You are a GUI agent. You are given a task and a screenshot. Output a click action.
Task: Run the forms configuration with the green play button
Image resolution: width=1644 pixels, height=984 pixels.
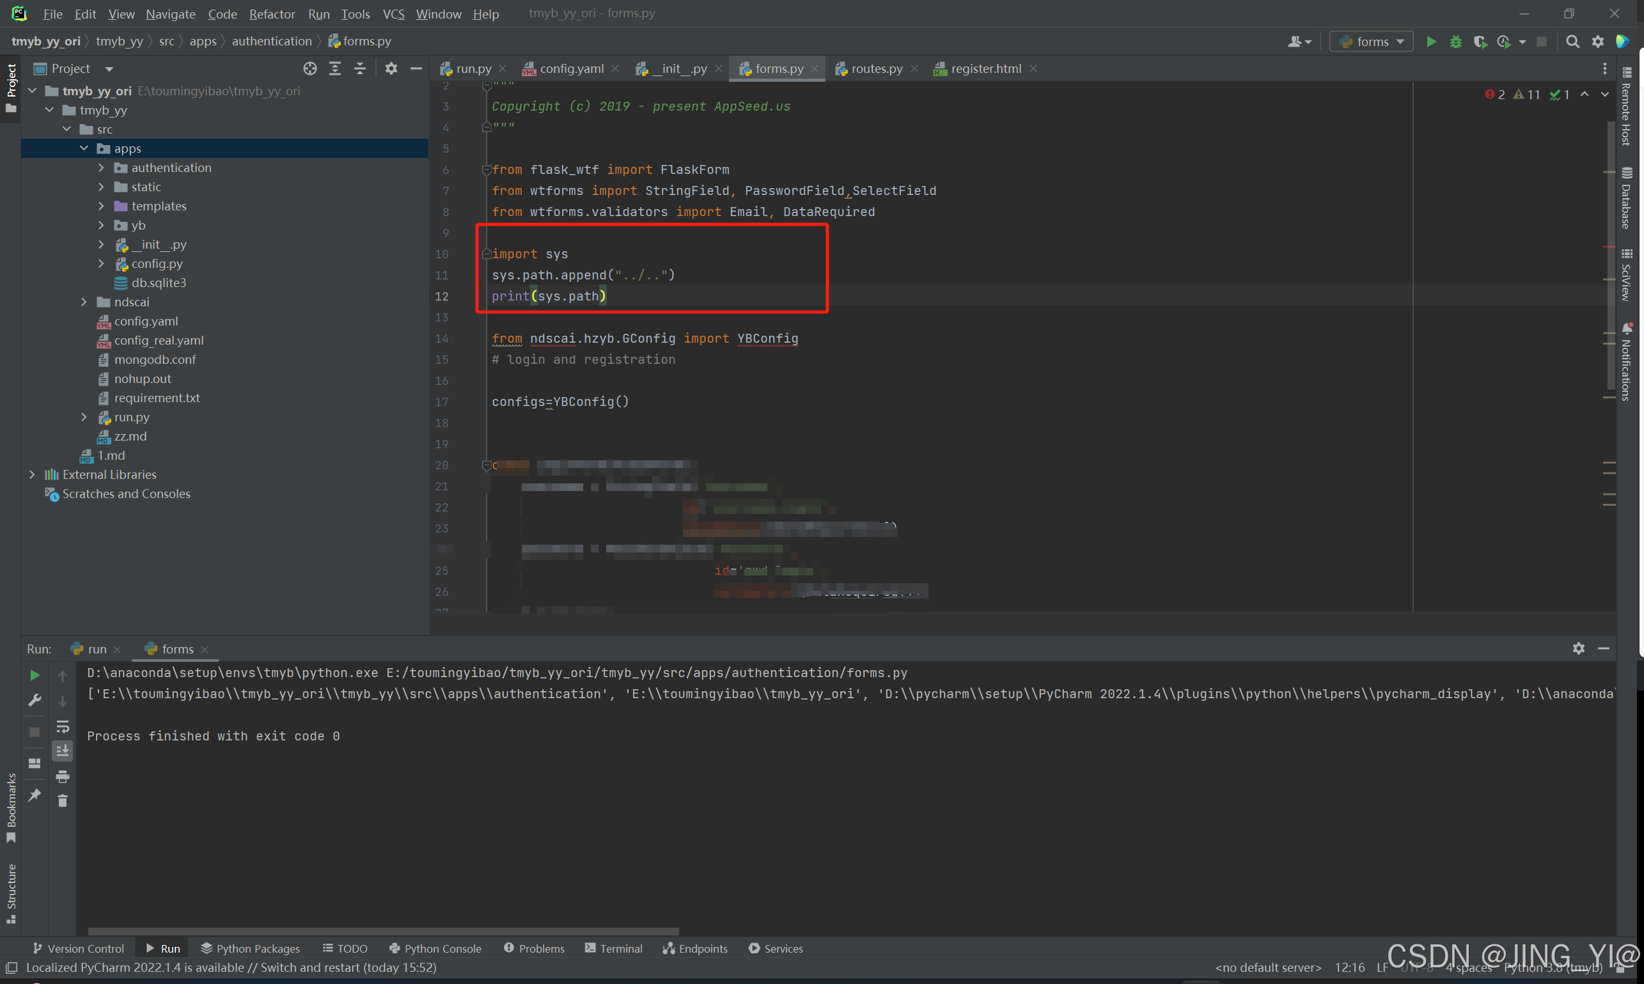(1430, 42)
